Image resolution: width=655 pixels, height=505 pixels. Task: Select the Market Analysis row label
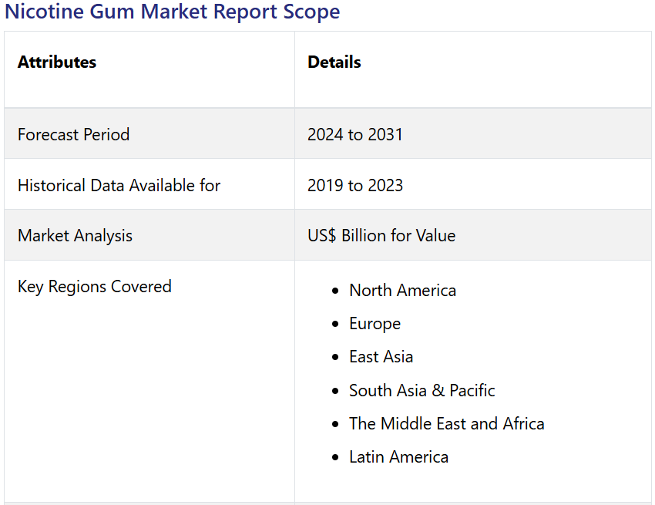tap(76, 236)
